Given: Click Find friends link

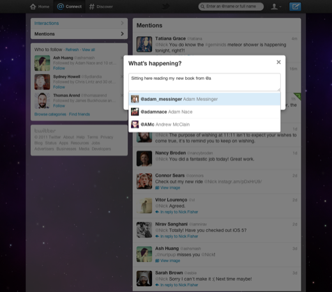Looking at the screenshot, I should (x=79, y=114).
